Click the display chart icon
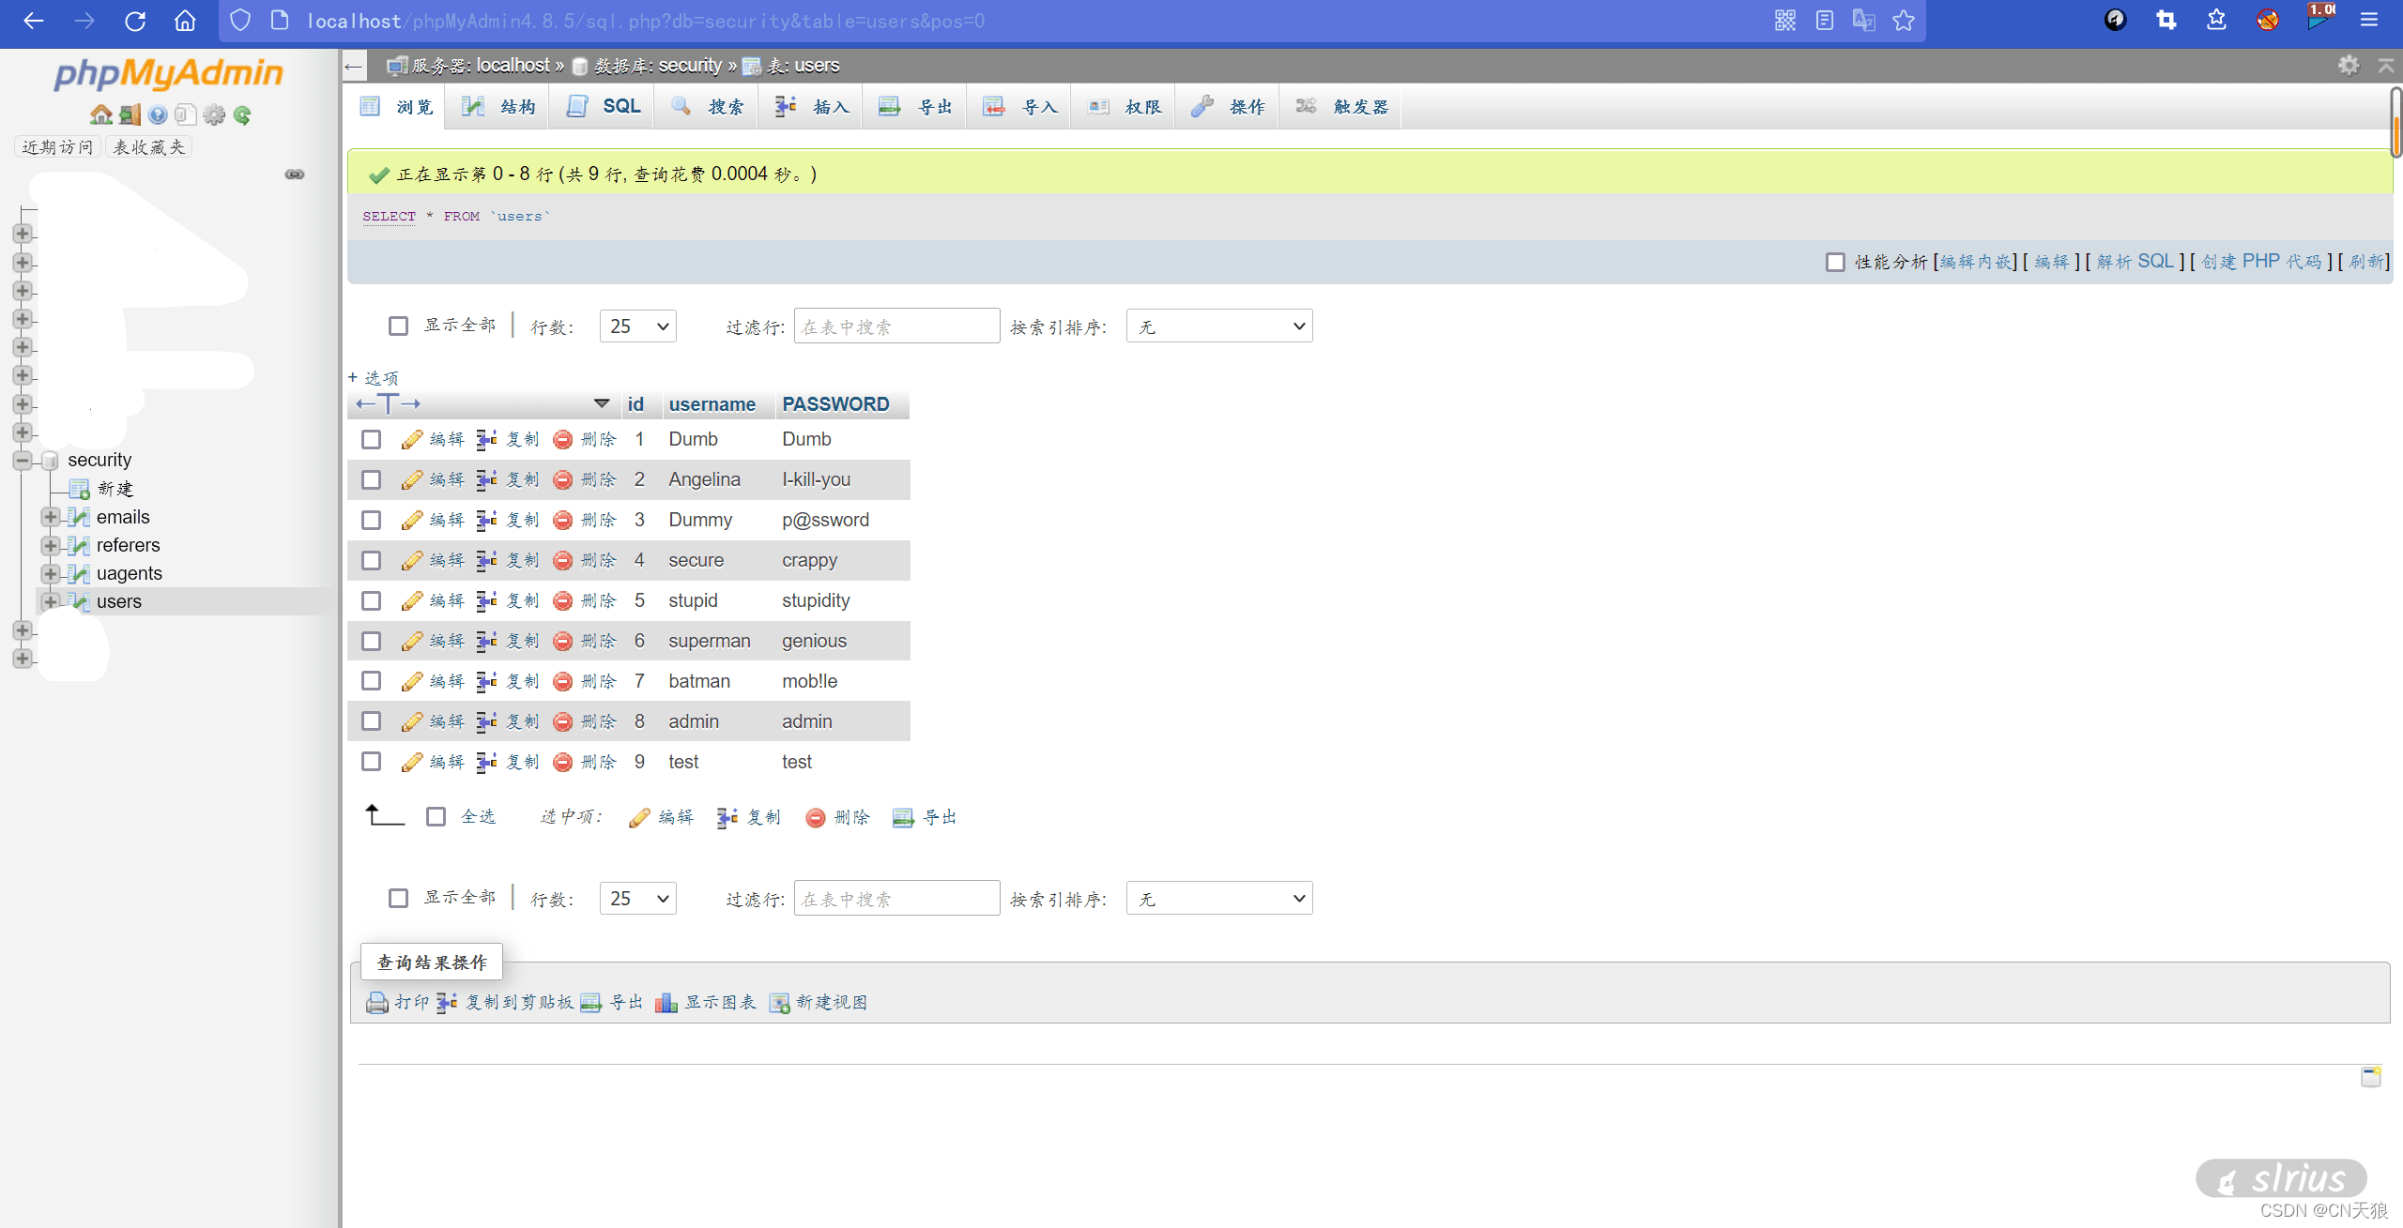Viewport: 2403px width, 1228px height. [666, 1002]
